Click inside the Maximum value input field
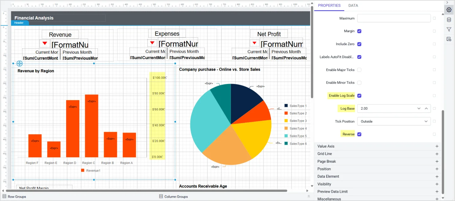Image resolution: width=455 pixels, height=201 pixels. coord(394,18)
